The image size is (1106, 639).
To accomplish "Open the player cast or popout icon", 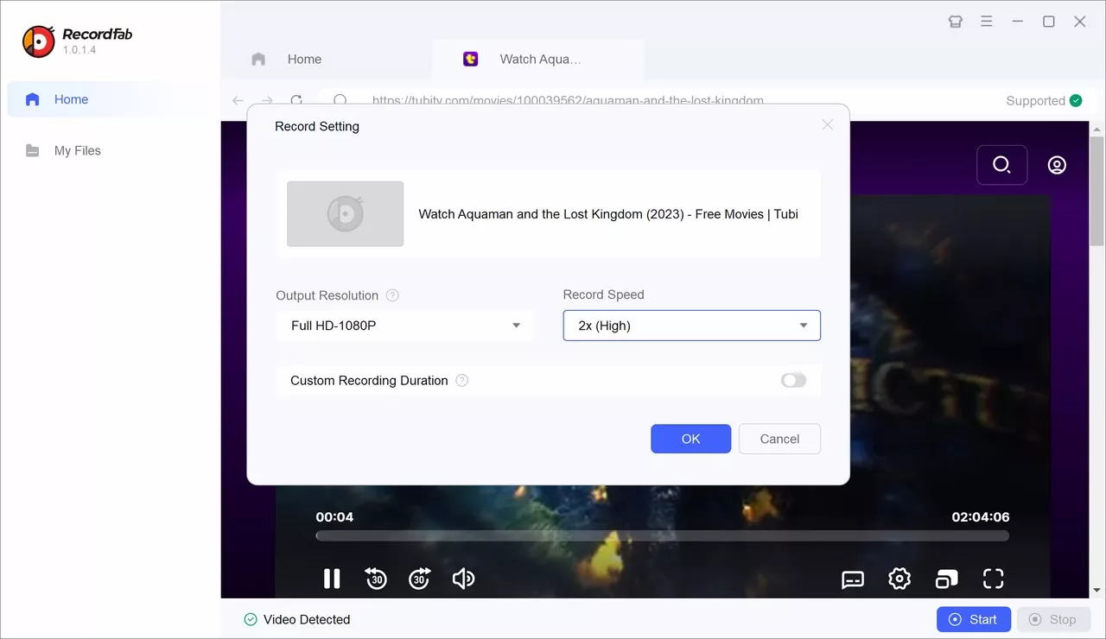I will click(x=947, y=579).
